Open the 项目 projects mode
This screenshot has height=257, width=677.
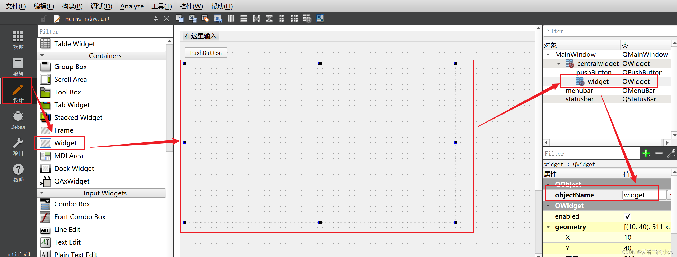(18, 146)
